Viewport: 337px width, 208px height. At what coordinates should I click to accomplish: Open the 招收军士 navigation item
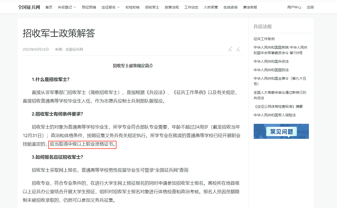[x=152, y=7]
